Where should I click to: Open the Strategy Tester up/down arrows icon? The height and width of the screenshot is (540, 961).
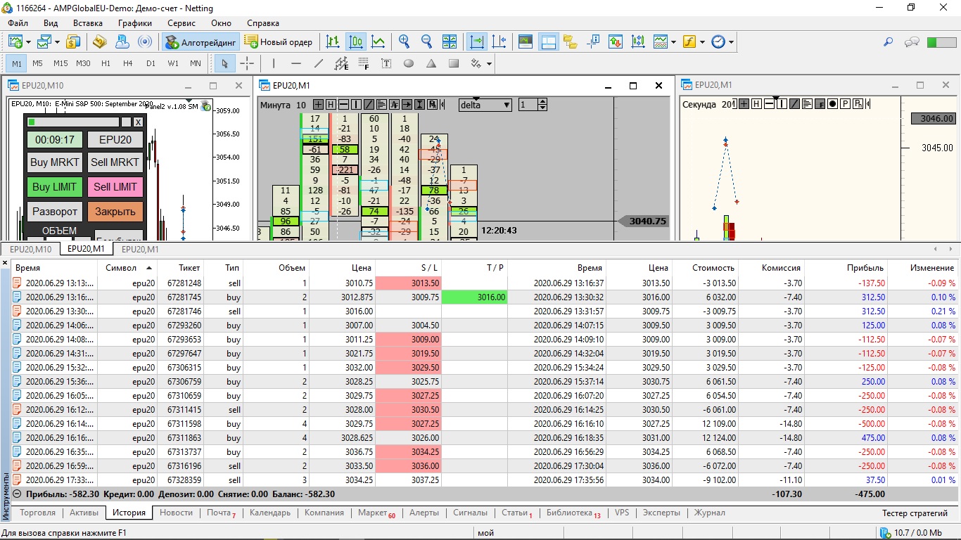pyautogui.click(x=616, y=42)
